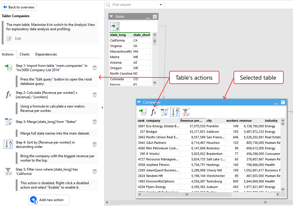Select state_short column header in States
The image size is (293, 206).
coord(142,35)
